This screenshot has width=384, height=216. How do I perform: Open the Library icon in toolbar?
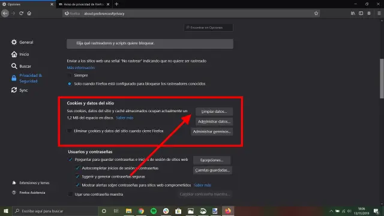click(x=353, y=13)
